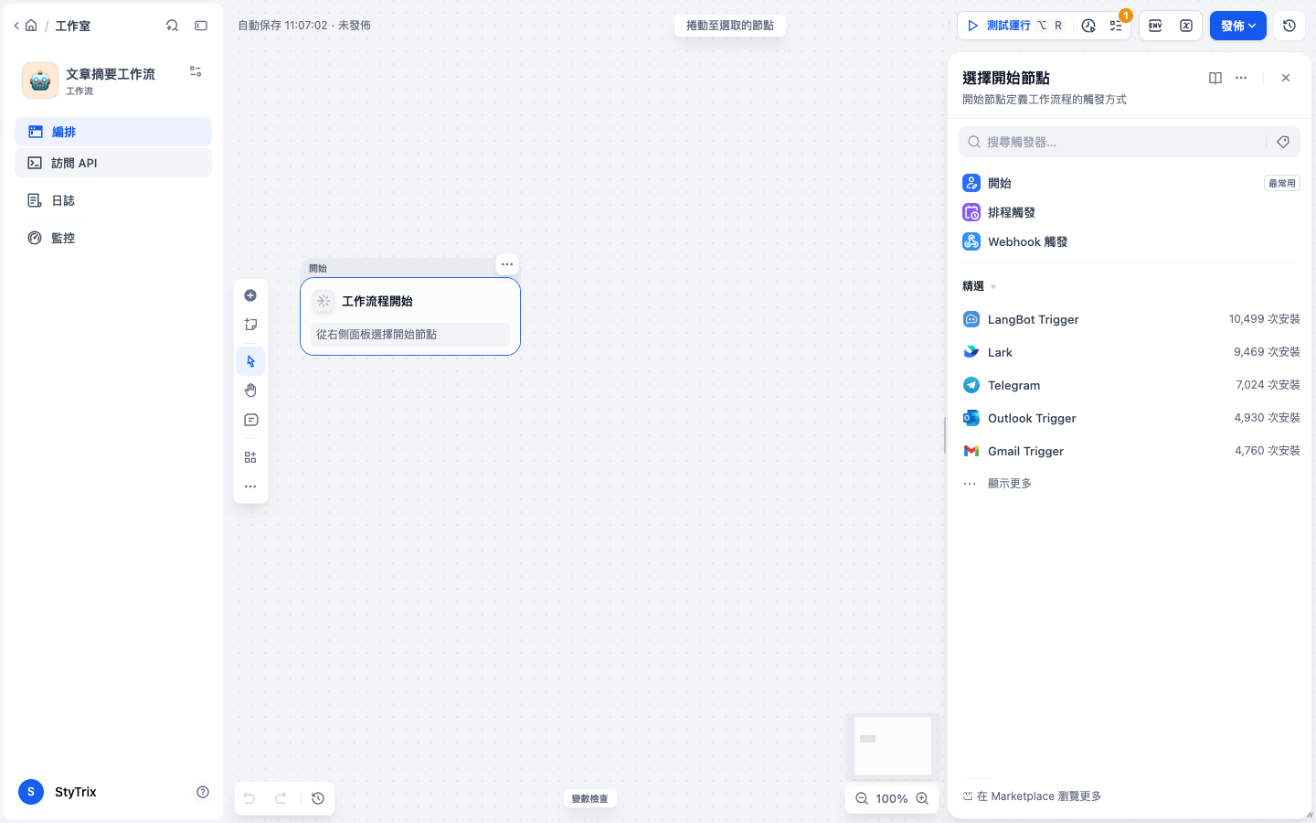Viewport: 1316px width, 823px height.
Task: Collapse the 精選 section
Action: coord(980,286)
